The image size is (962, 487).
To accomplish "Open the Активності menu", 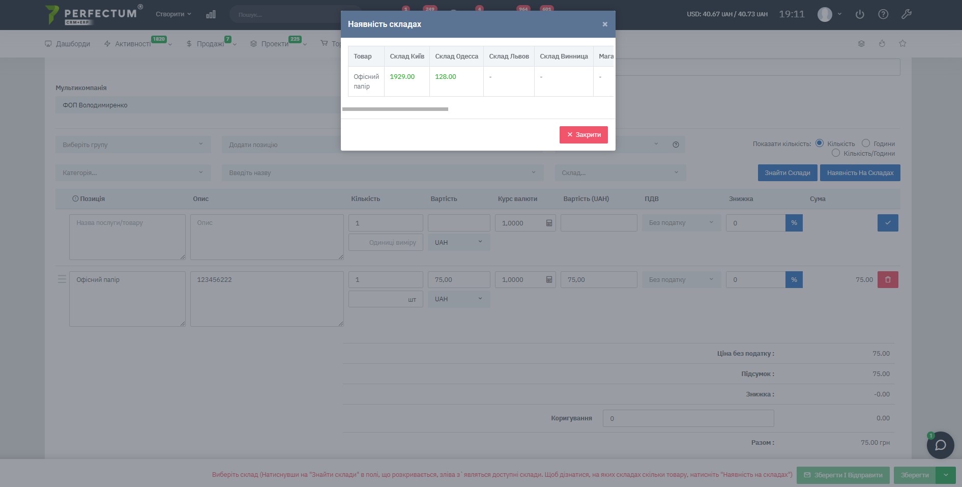I will click(x=138, y=44).
